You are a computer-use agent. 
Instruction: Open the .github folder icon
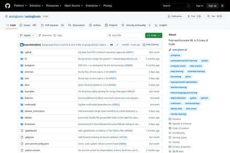pos(22,52)
